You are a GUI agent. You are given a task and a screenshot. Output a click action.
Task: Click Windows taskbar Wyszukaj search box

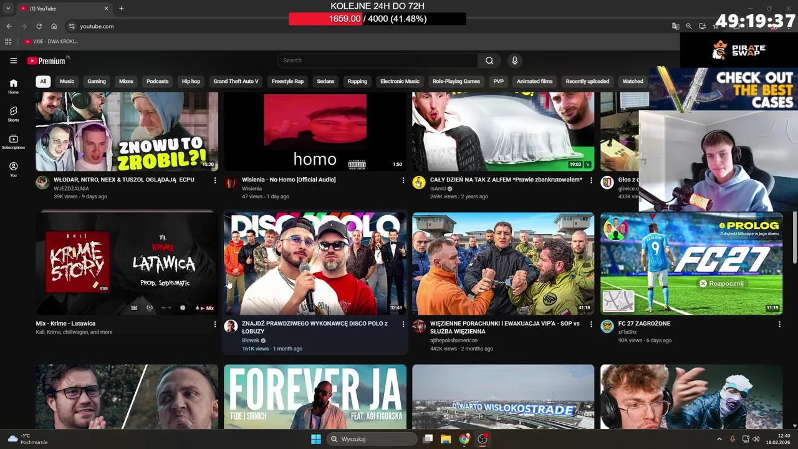click(372, 439)
